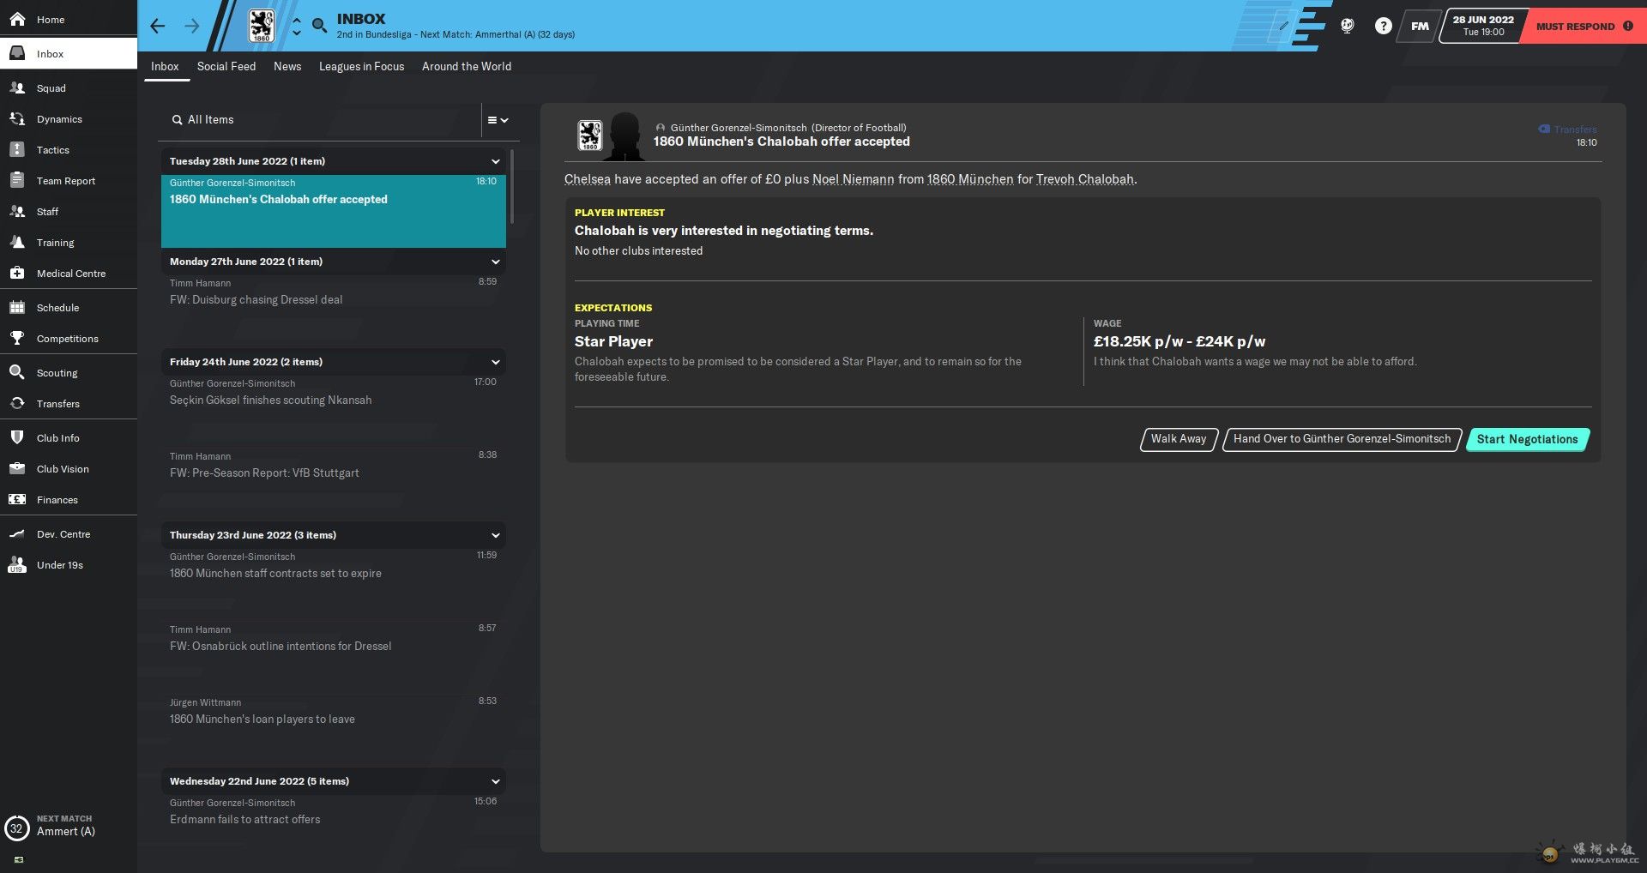Image resolution: width=1647 pixels, height=873 pixels.
Task: Open the Scouting section
Action: point(57,373)
